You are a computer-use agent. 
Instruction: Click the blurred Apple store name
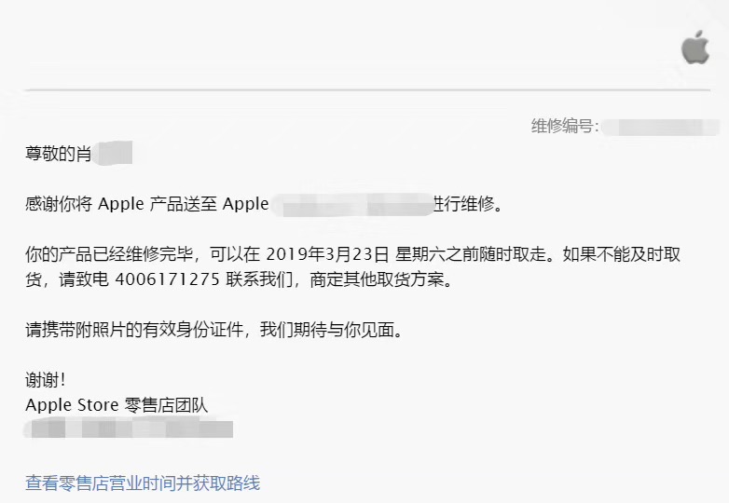(350, 204)
